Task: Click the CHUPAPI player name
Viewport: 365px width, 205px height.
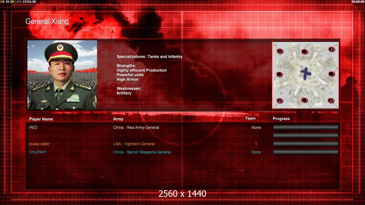Action: click(x=37, y=152)
